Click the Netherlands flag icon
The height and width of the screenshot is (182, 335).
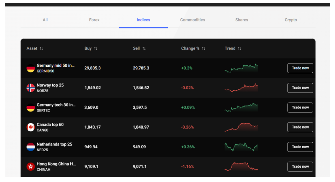click(x=31, y=147)
